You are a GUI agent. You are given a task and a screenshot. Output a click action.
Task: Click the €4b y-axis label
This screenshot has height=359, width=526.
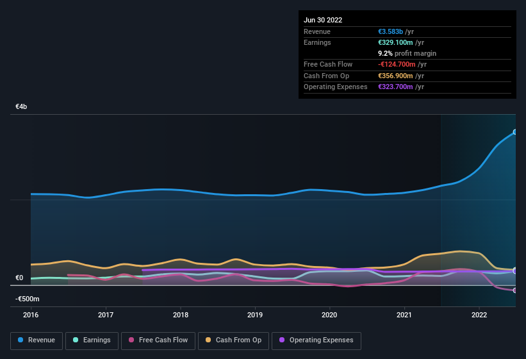[21, 106]
